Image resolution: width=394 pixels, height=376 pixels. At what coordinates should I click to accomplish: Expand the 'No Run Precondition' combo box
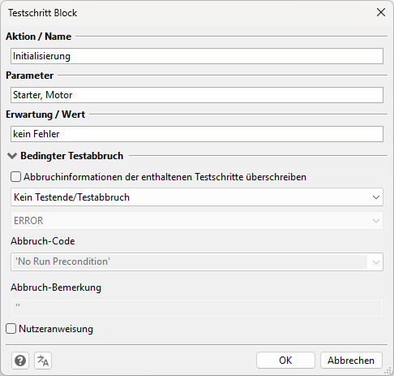coord(197,261)
